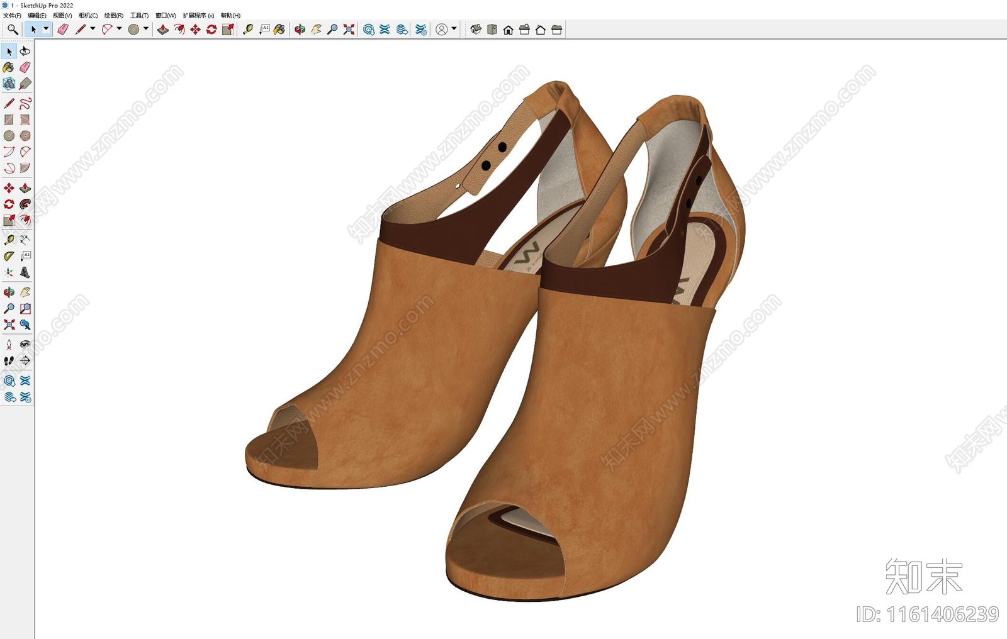The height and width of the screenshot is (639, 1007).
Task: Open the 绘图(R) menu
Action: coord(114,16)
